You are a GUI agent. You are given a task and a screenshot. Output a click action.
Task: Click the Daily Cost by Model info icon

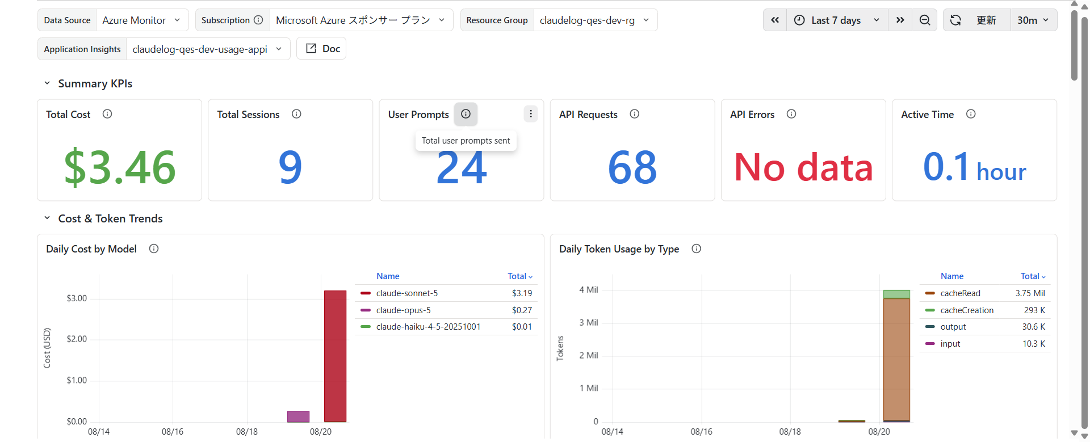pyautogui.click(x=154, y=249)
